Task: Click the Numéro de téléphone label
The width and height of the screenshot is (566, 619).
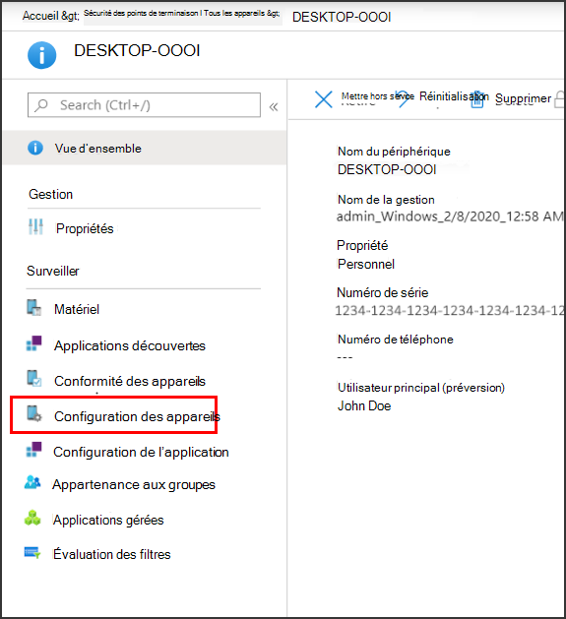Action: pyautogui.click(x=396, y=340)
